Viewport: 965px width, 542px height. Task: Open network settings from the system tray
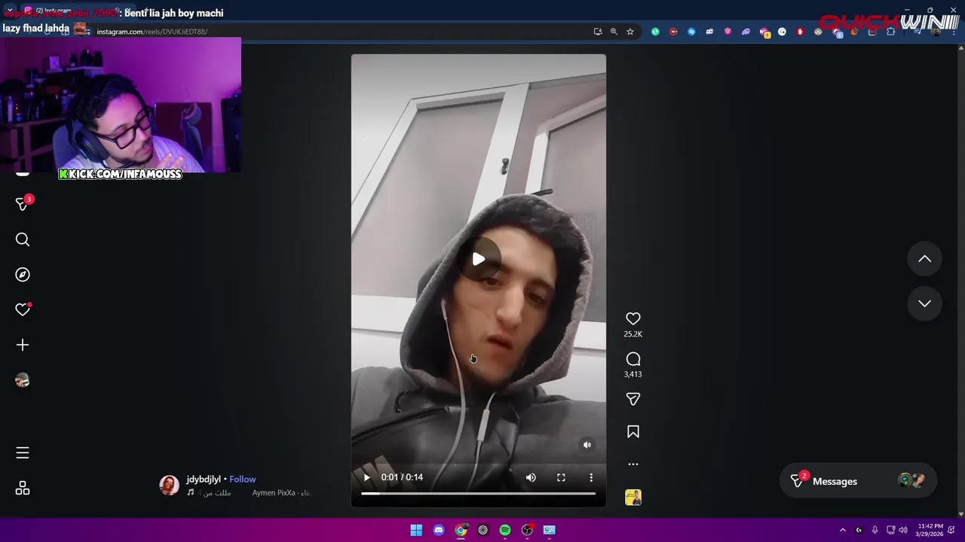pyautogui.click(x=890, y=530)
